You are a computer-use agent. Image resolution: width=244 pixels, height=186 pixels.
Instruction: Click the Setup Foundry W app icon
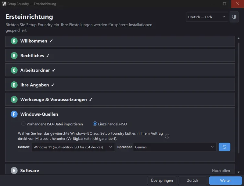tap(4, 4)
